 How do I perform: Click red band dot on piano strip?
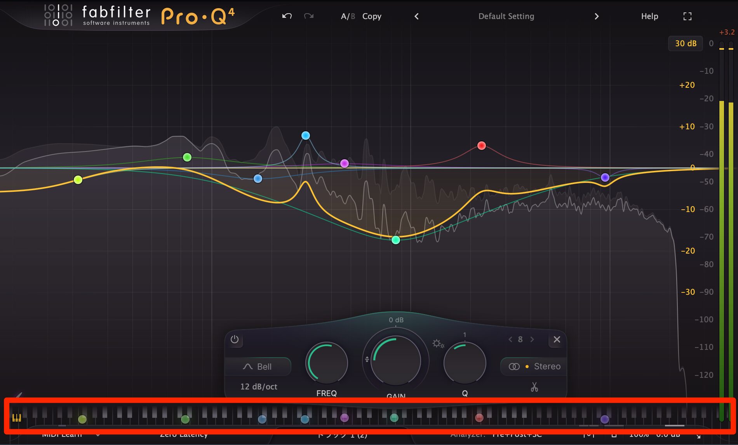pyautogui.click(x=479, y=418)
